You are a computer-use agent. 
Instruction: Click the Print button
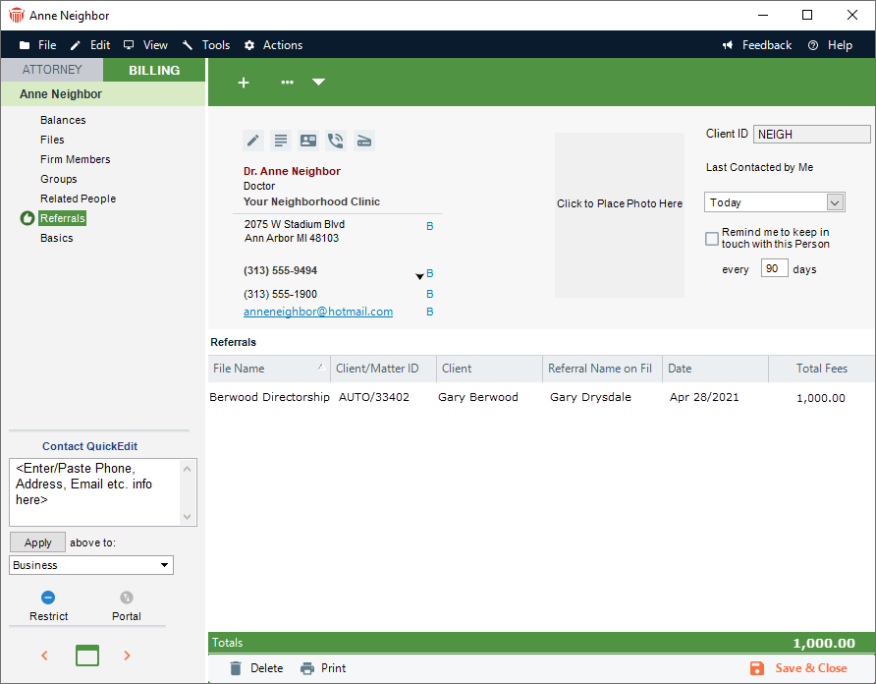pyautogui.click(x=323, y=668)
